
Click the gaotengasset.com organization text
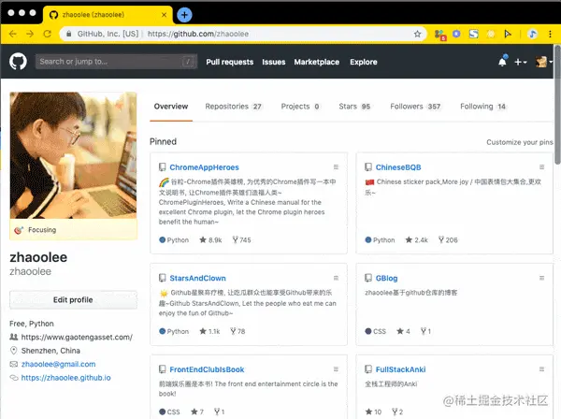click(77, 337)
